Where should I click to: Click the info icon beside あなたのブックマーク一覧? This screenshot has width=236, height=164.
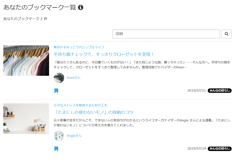click(81, 7)
